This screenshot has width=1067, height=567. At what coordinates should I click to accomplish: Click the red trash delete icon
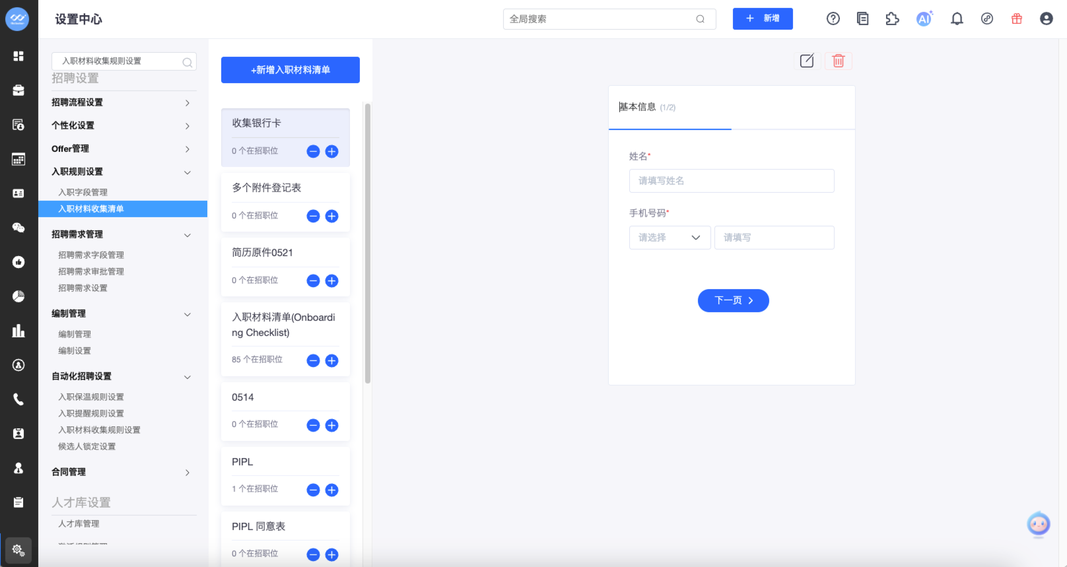[838, 61]
